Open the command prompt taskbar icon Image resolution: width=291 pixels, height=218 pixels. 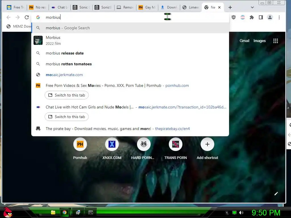[x=90, y=212]
